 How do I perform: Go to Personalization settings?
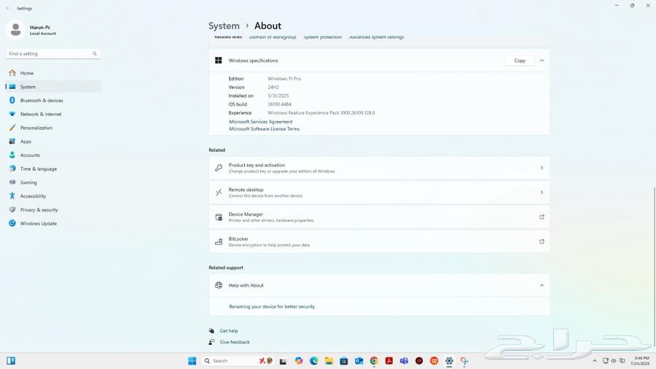pos(53,128)
